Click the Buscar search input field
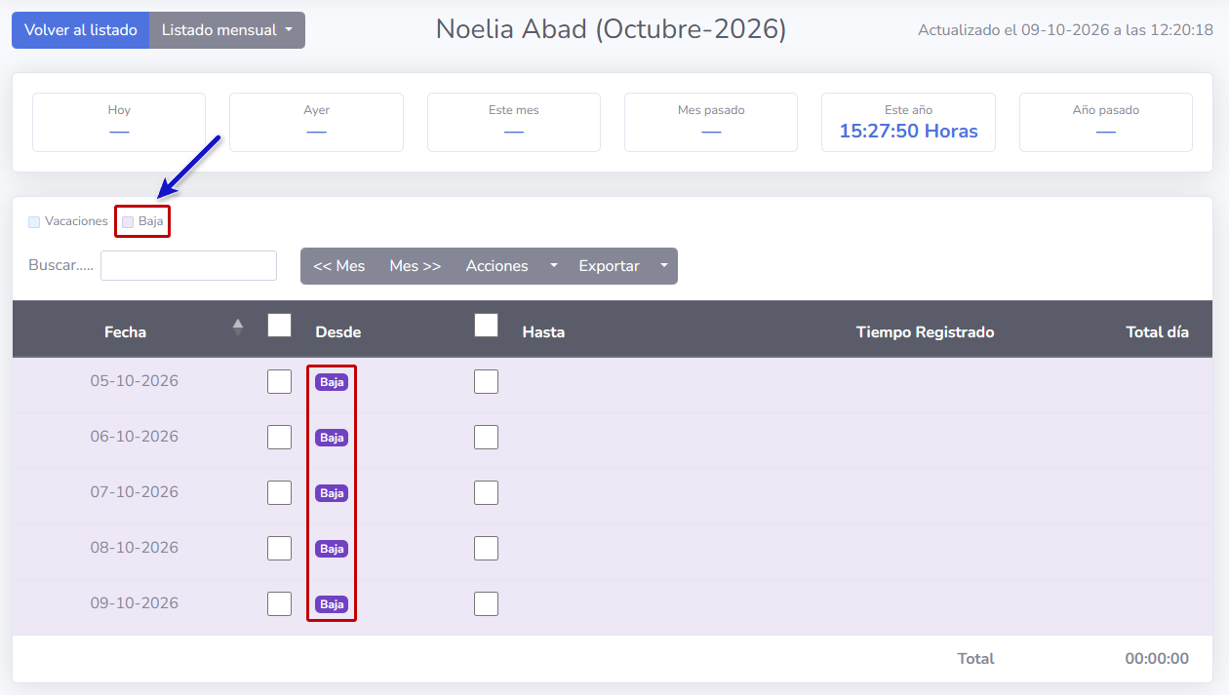 point(188,265)
